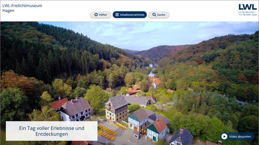
Task: Go to LWL-Freilichtmuseum Hagen home title
Action: tap(22, 8)
